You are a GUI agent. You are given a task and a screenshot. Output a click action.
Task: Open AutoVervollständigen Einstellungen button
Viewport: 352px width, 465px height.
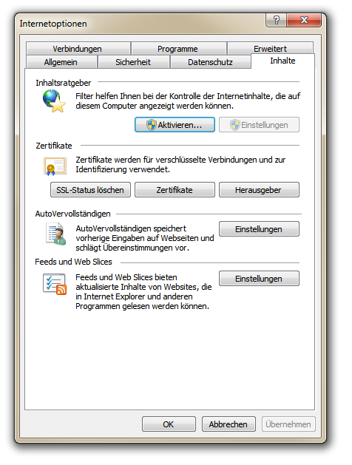(x=259, y=229)
